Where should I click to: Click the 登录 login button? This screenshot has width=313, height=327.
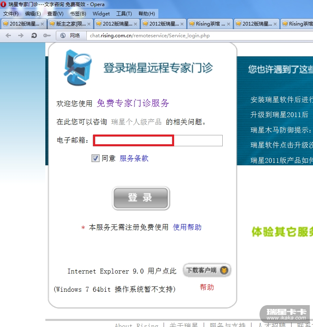point(141,198)
